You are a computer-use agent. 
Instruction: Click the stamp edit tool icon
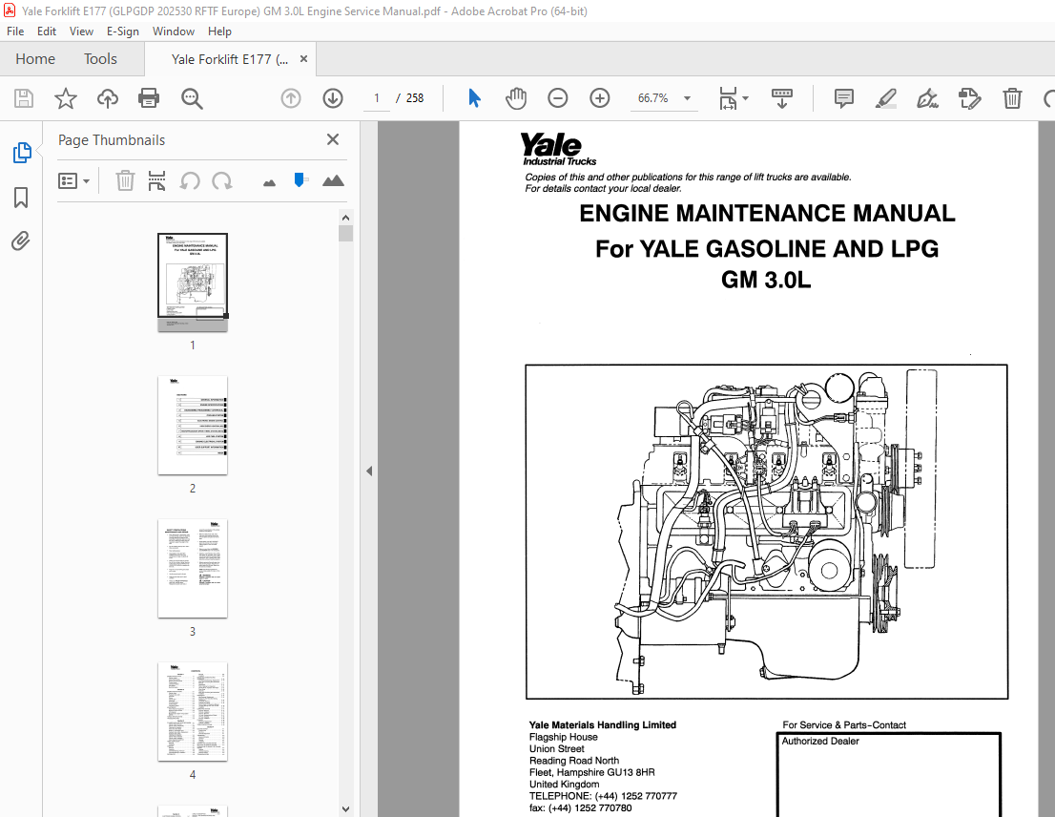969,98
